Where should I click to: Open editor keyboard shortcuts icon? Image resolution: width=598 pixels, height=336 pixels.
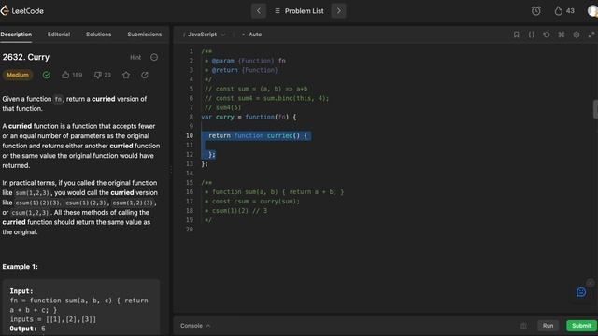(561, 35)
